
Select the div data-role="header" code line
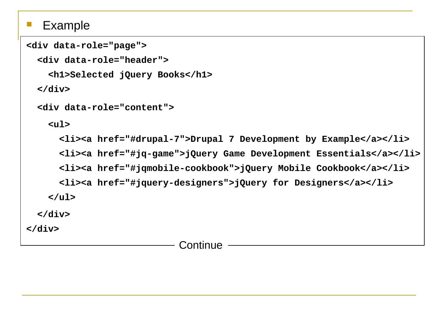coord(103,60)
